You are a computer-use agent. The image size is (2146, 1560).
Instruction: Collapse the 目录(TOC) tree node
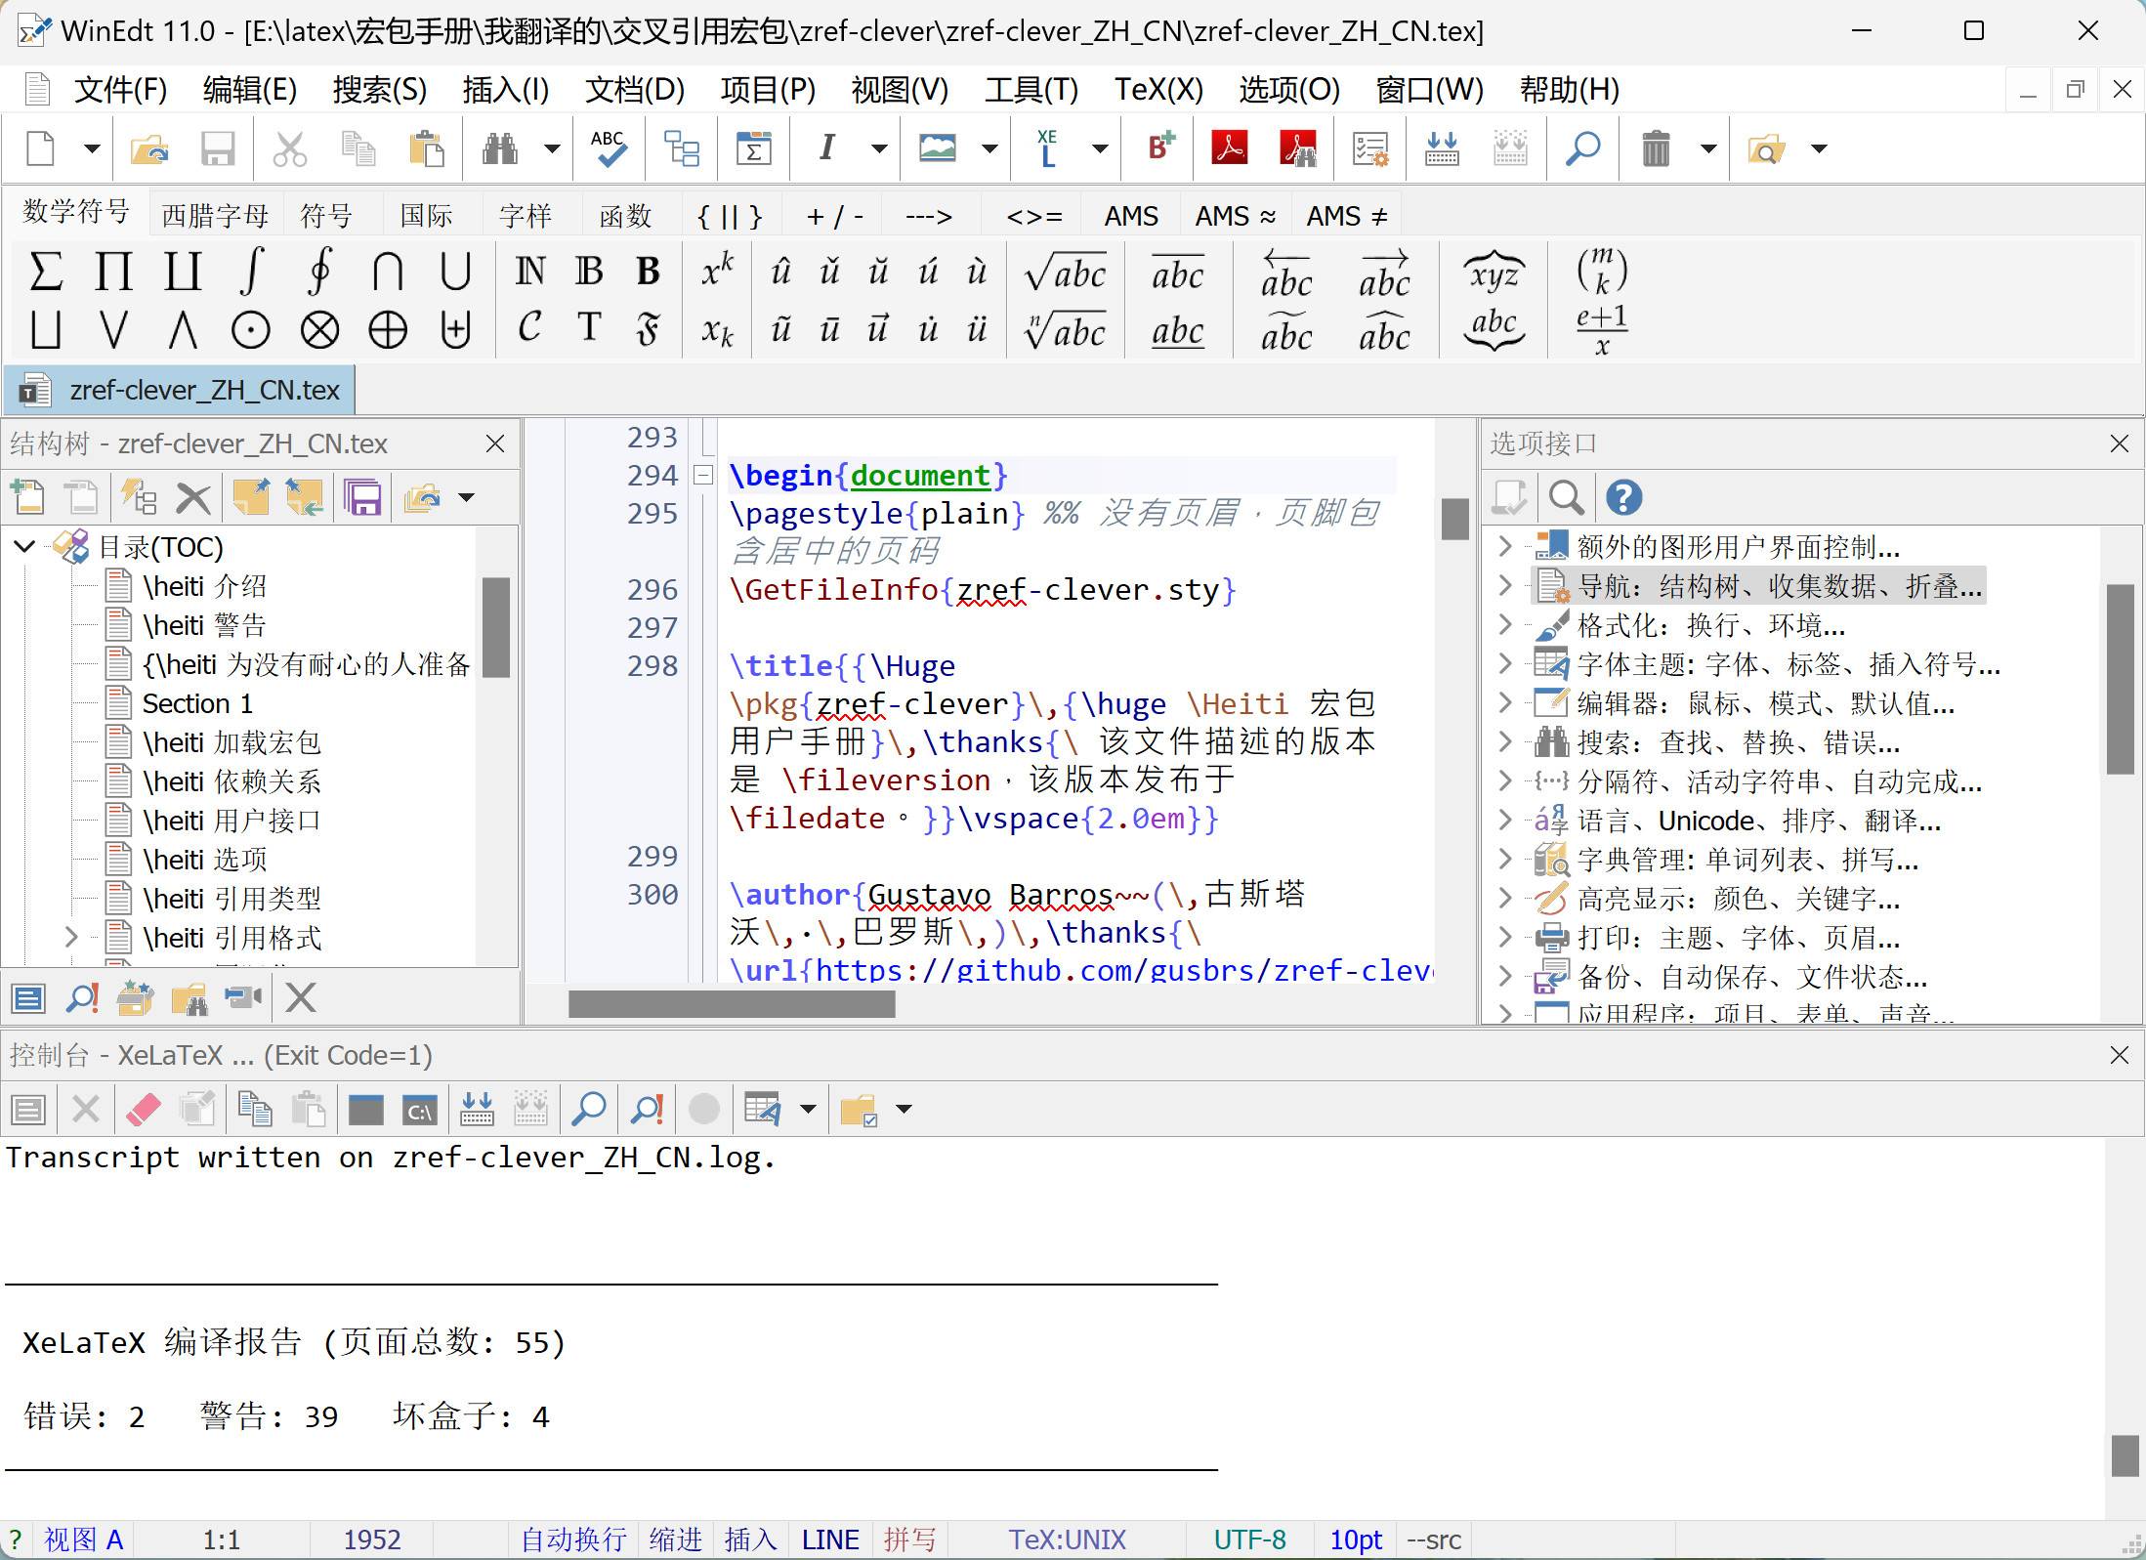[25, 546]
